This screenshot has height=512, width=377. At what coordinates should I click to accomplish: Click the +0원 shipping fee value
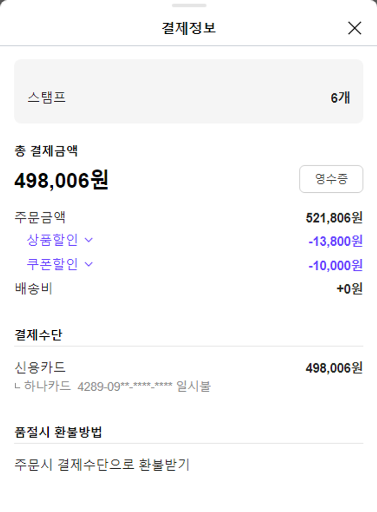(349, 289)
